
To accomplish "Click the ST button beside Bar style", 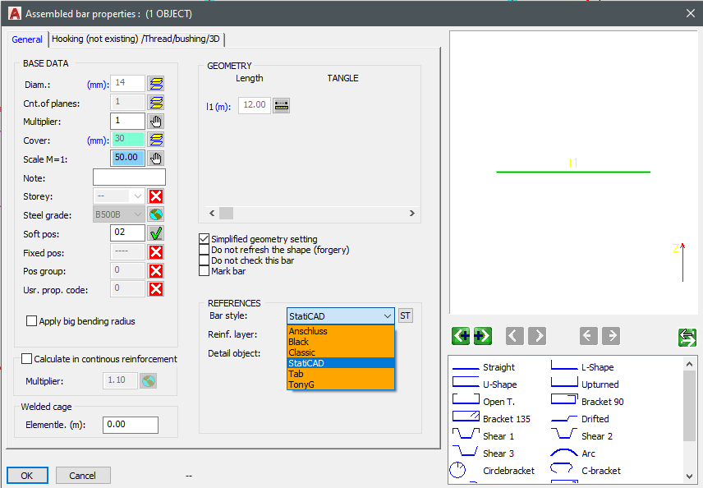I will [x=406, y=315].
